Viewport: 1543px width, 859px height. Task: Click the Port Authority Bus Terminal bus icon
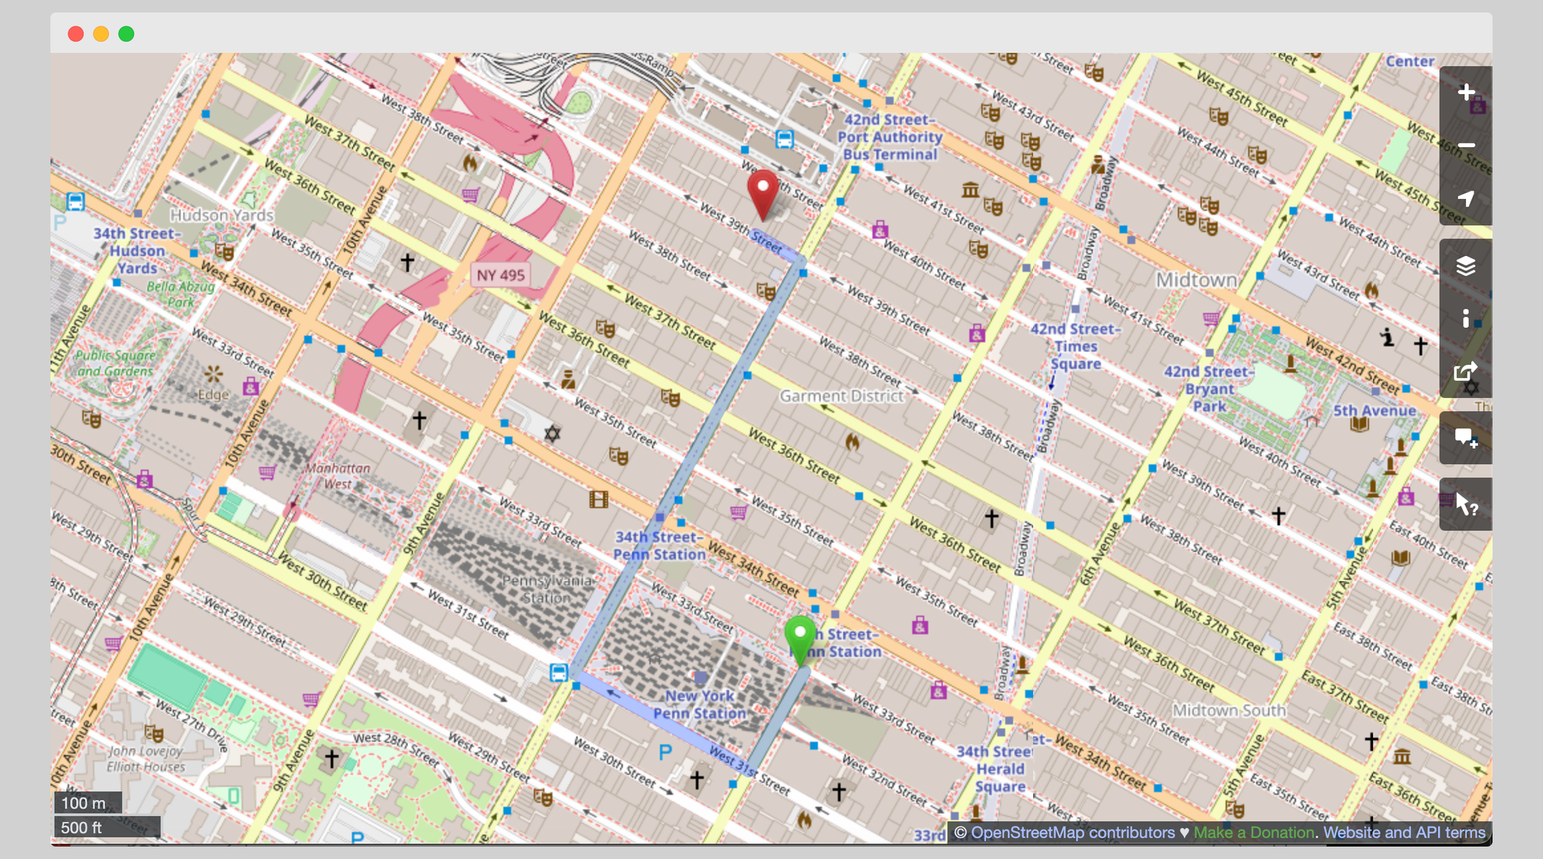[784, 140]
